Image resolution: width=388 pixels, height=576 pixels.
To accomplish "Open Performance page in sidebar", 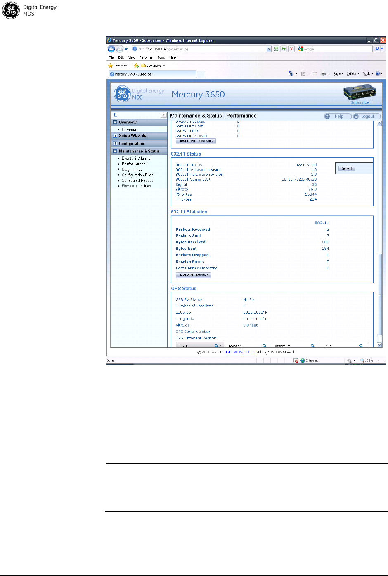I will click(x=134, y=164).
